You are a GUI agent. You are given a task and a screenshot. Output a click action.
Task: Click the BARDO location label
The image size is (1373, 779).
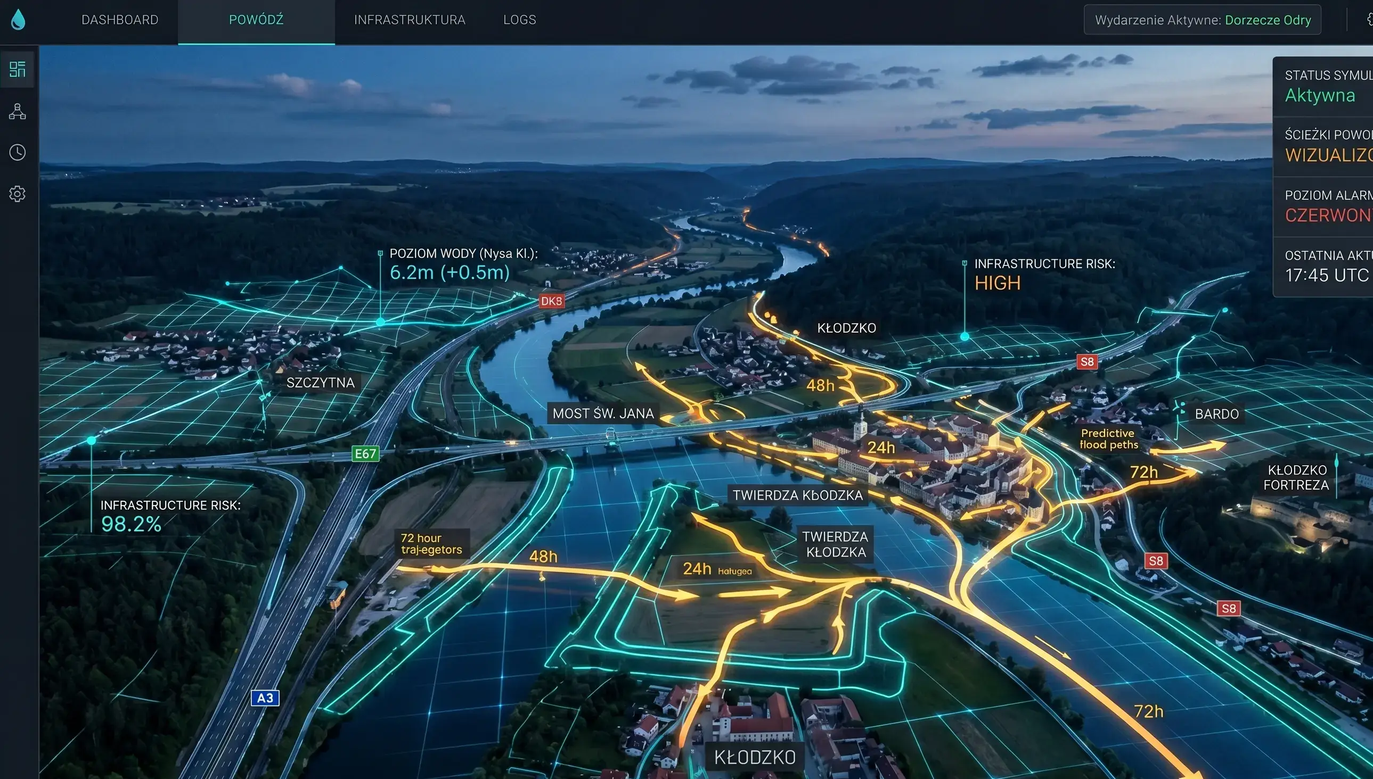(1216, 414)
